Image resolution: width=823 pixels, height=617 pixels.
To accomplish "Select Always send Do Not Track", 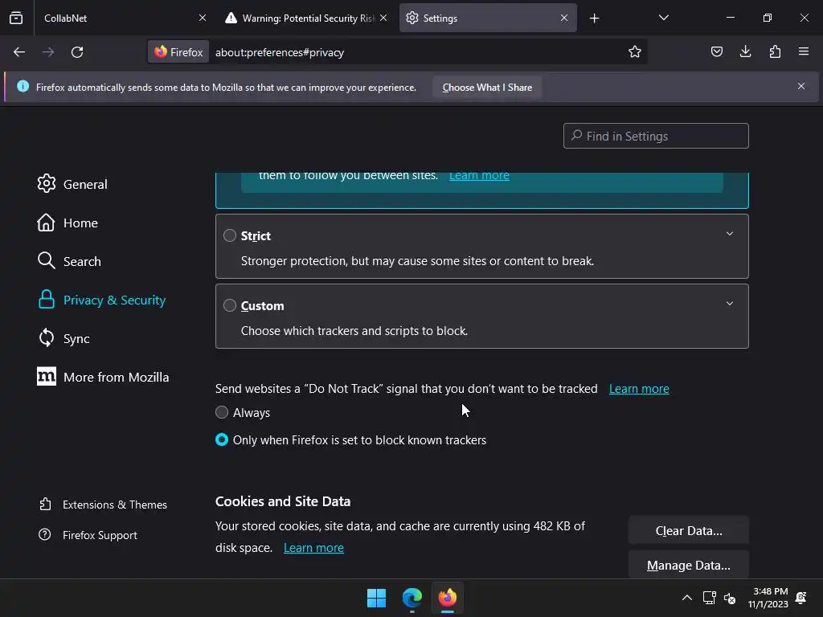I will coord(222,412).
